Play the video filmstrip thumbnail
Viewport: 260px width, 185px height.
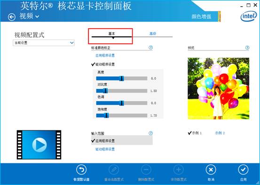tap(39, 145)
